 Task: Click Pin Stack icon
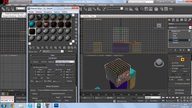click(171, 50)
